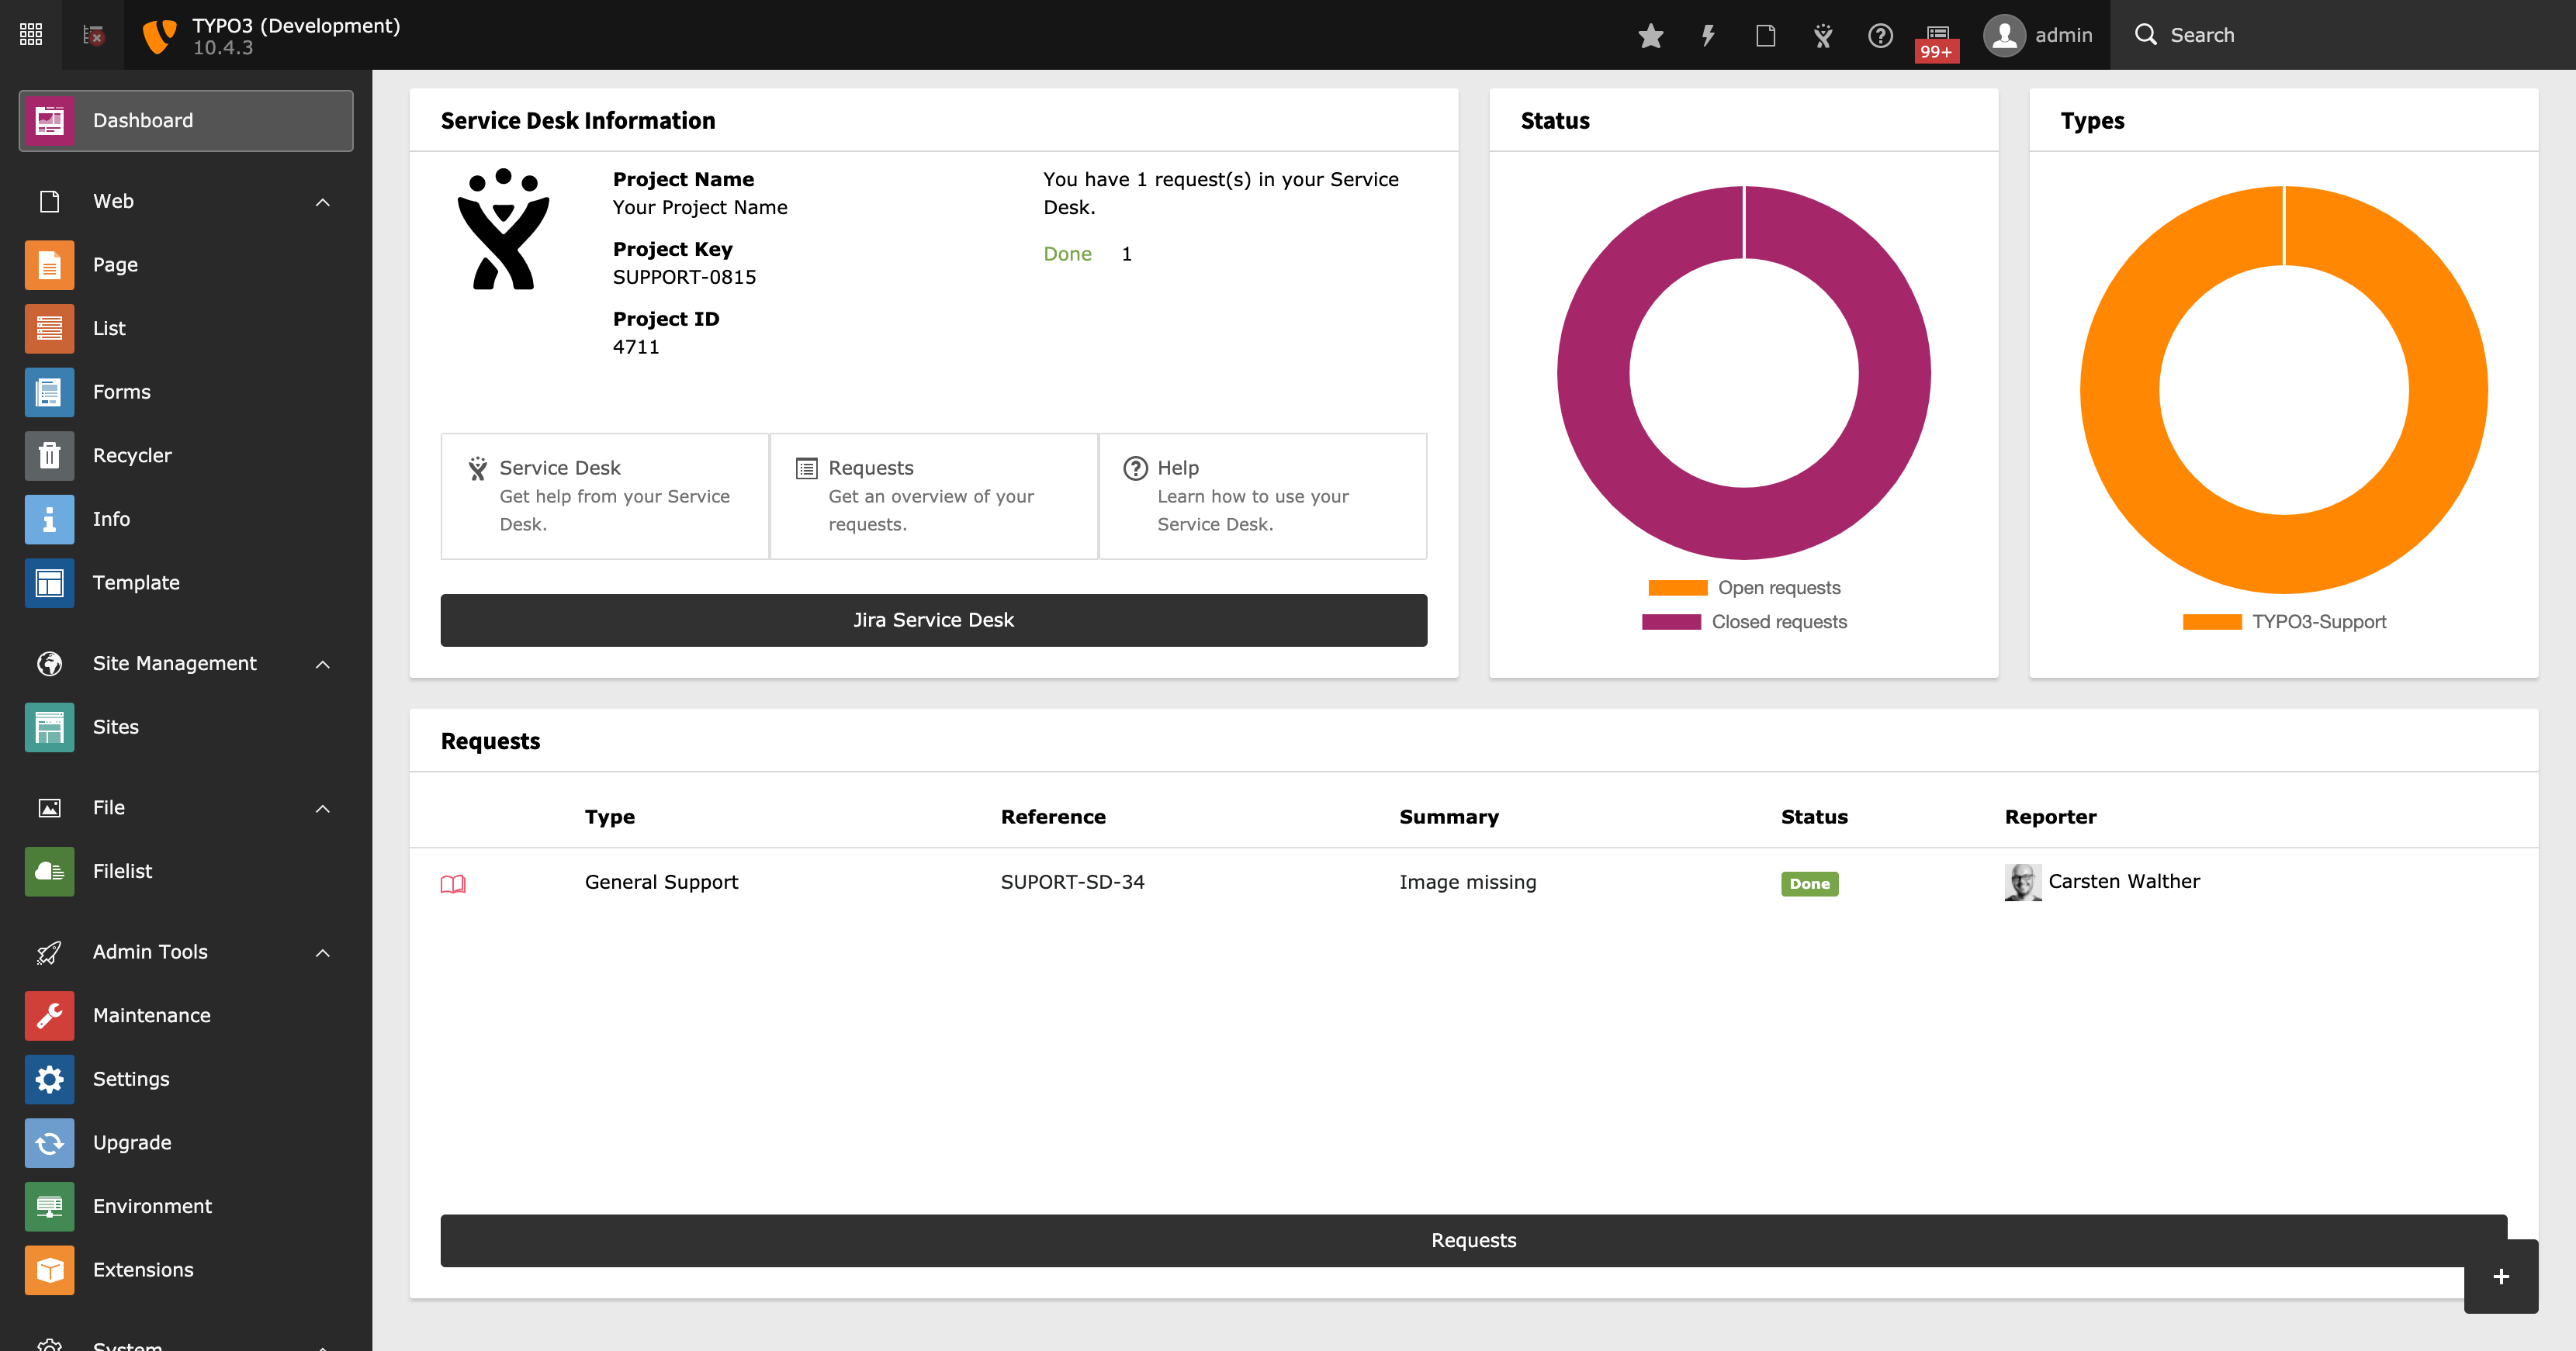This screenshot has width=2576, height=1351.
Task: Click the Project Key value SUPPORT-0815
Action: (684, 278)
